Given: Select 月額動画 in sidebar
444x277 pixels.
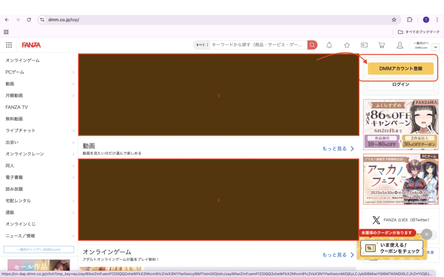Looking at the screenshot, I should [14, 96].
